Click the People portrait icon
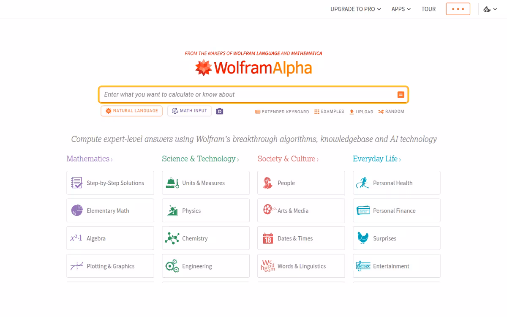Image resolution: width=507 pixels, height=317 pixels. 267,183
